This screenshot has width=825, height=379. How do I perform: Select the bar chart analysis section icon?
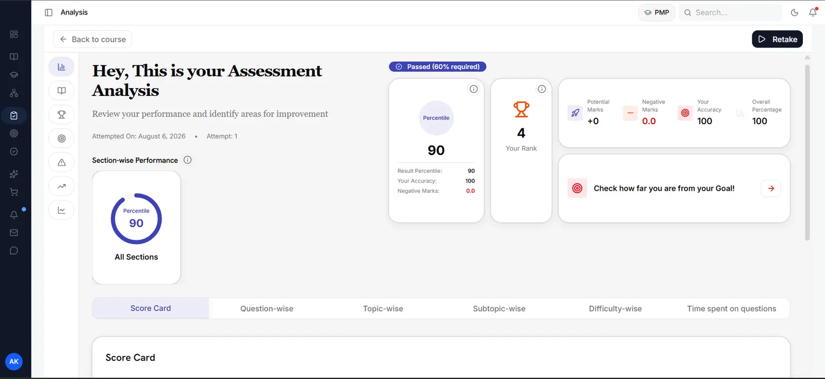(61, 67)
